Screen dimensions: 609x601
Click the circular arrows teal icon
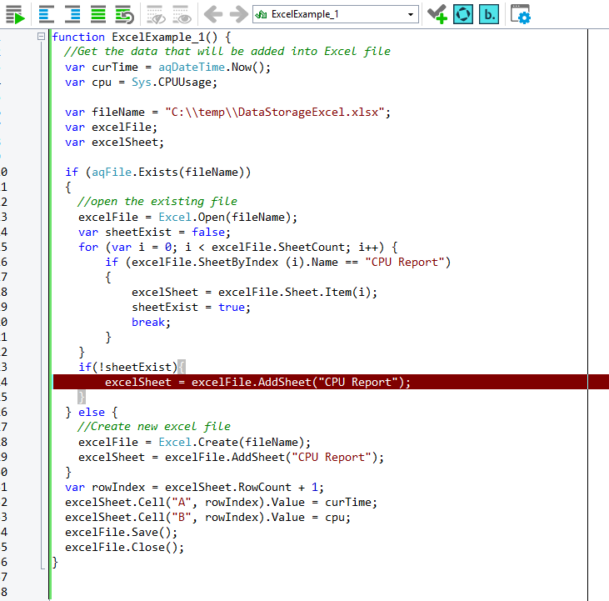[463, 14]
